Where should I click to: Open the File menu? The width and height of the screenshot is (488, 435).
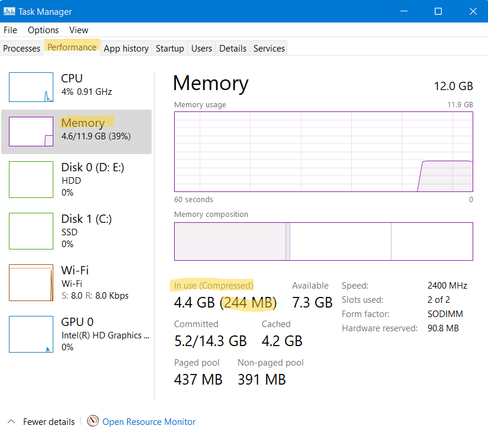pos(10,30)
